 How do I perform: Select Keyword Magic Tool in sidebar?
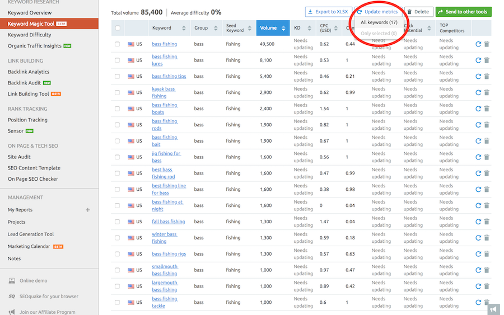[49, 23]
